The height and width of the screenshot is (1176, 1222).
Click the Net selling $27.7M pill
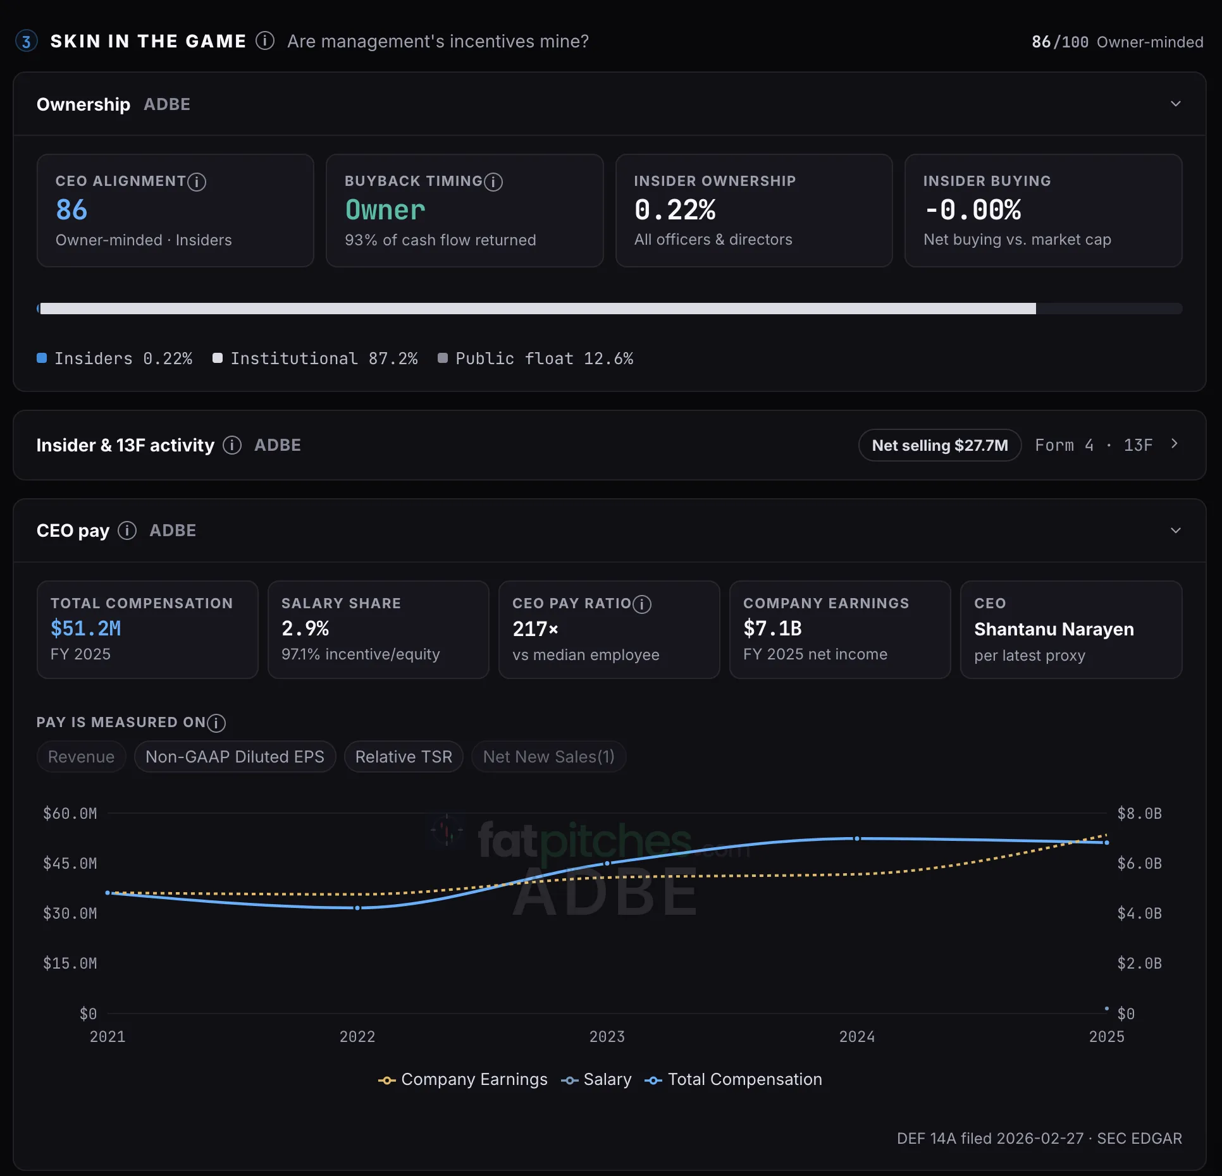[x=940, y=445]
